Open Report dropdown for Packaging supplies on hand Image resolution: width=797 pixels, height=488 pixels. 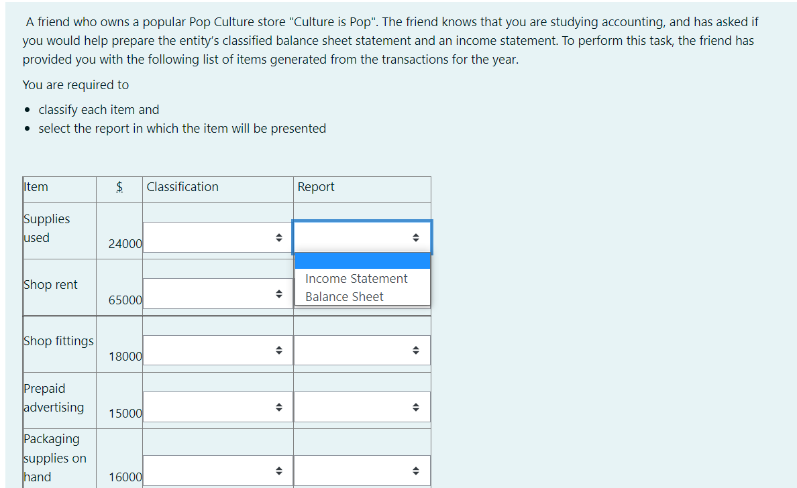(x=362, y=471)
